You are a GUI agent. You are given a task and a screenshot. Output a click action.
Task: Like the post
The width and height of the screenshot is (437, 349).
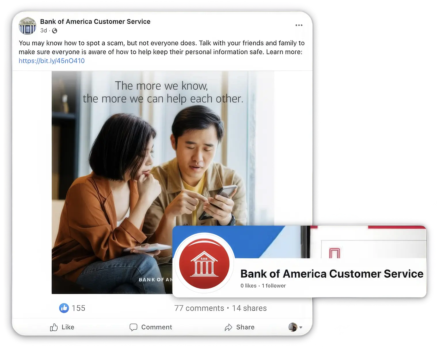[62, 327]
